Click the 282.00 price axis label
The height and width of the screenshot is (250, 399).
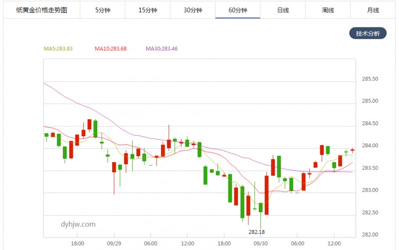pos(369,235)
